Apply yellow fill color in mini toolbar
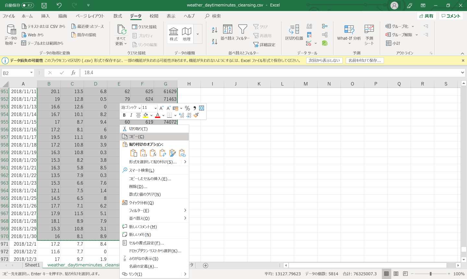 146,115
